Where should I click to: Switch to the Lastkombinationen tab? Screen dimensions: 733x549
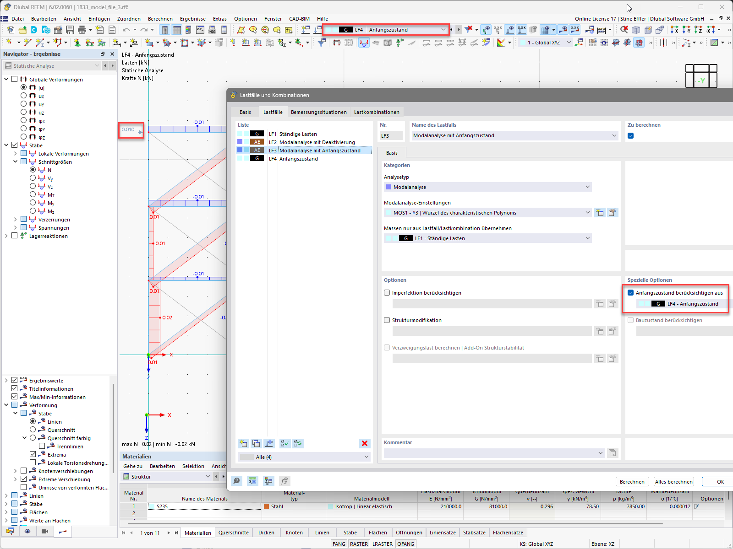(377, 112)
